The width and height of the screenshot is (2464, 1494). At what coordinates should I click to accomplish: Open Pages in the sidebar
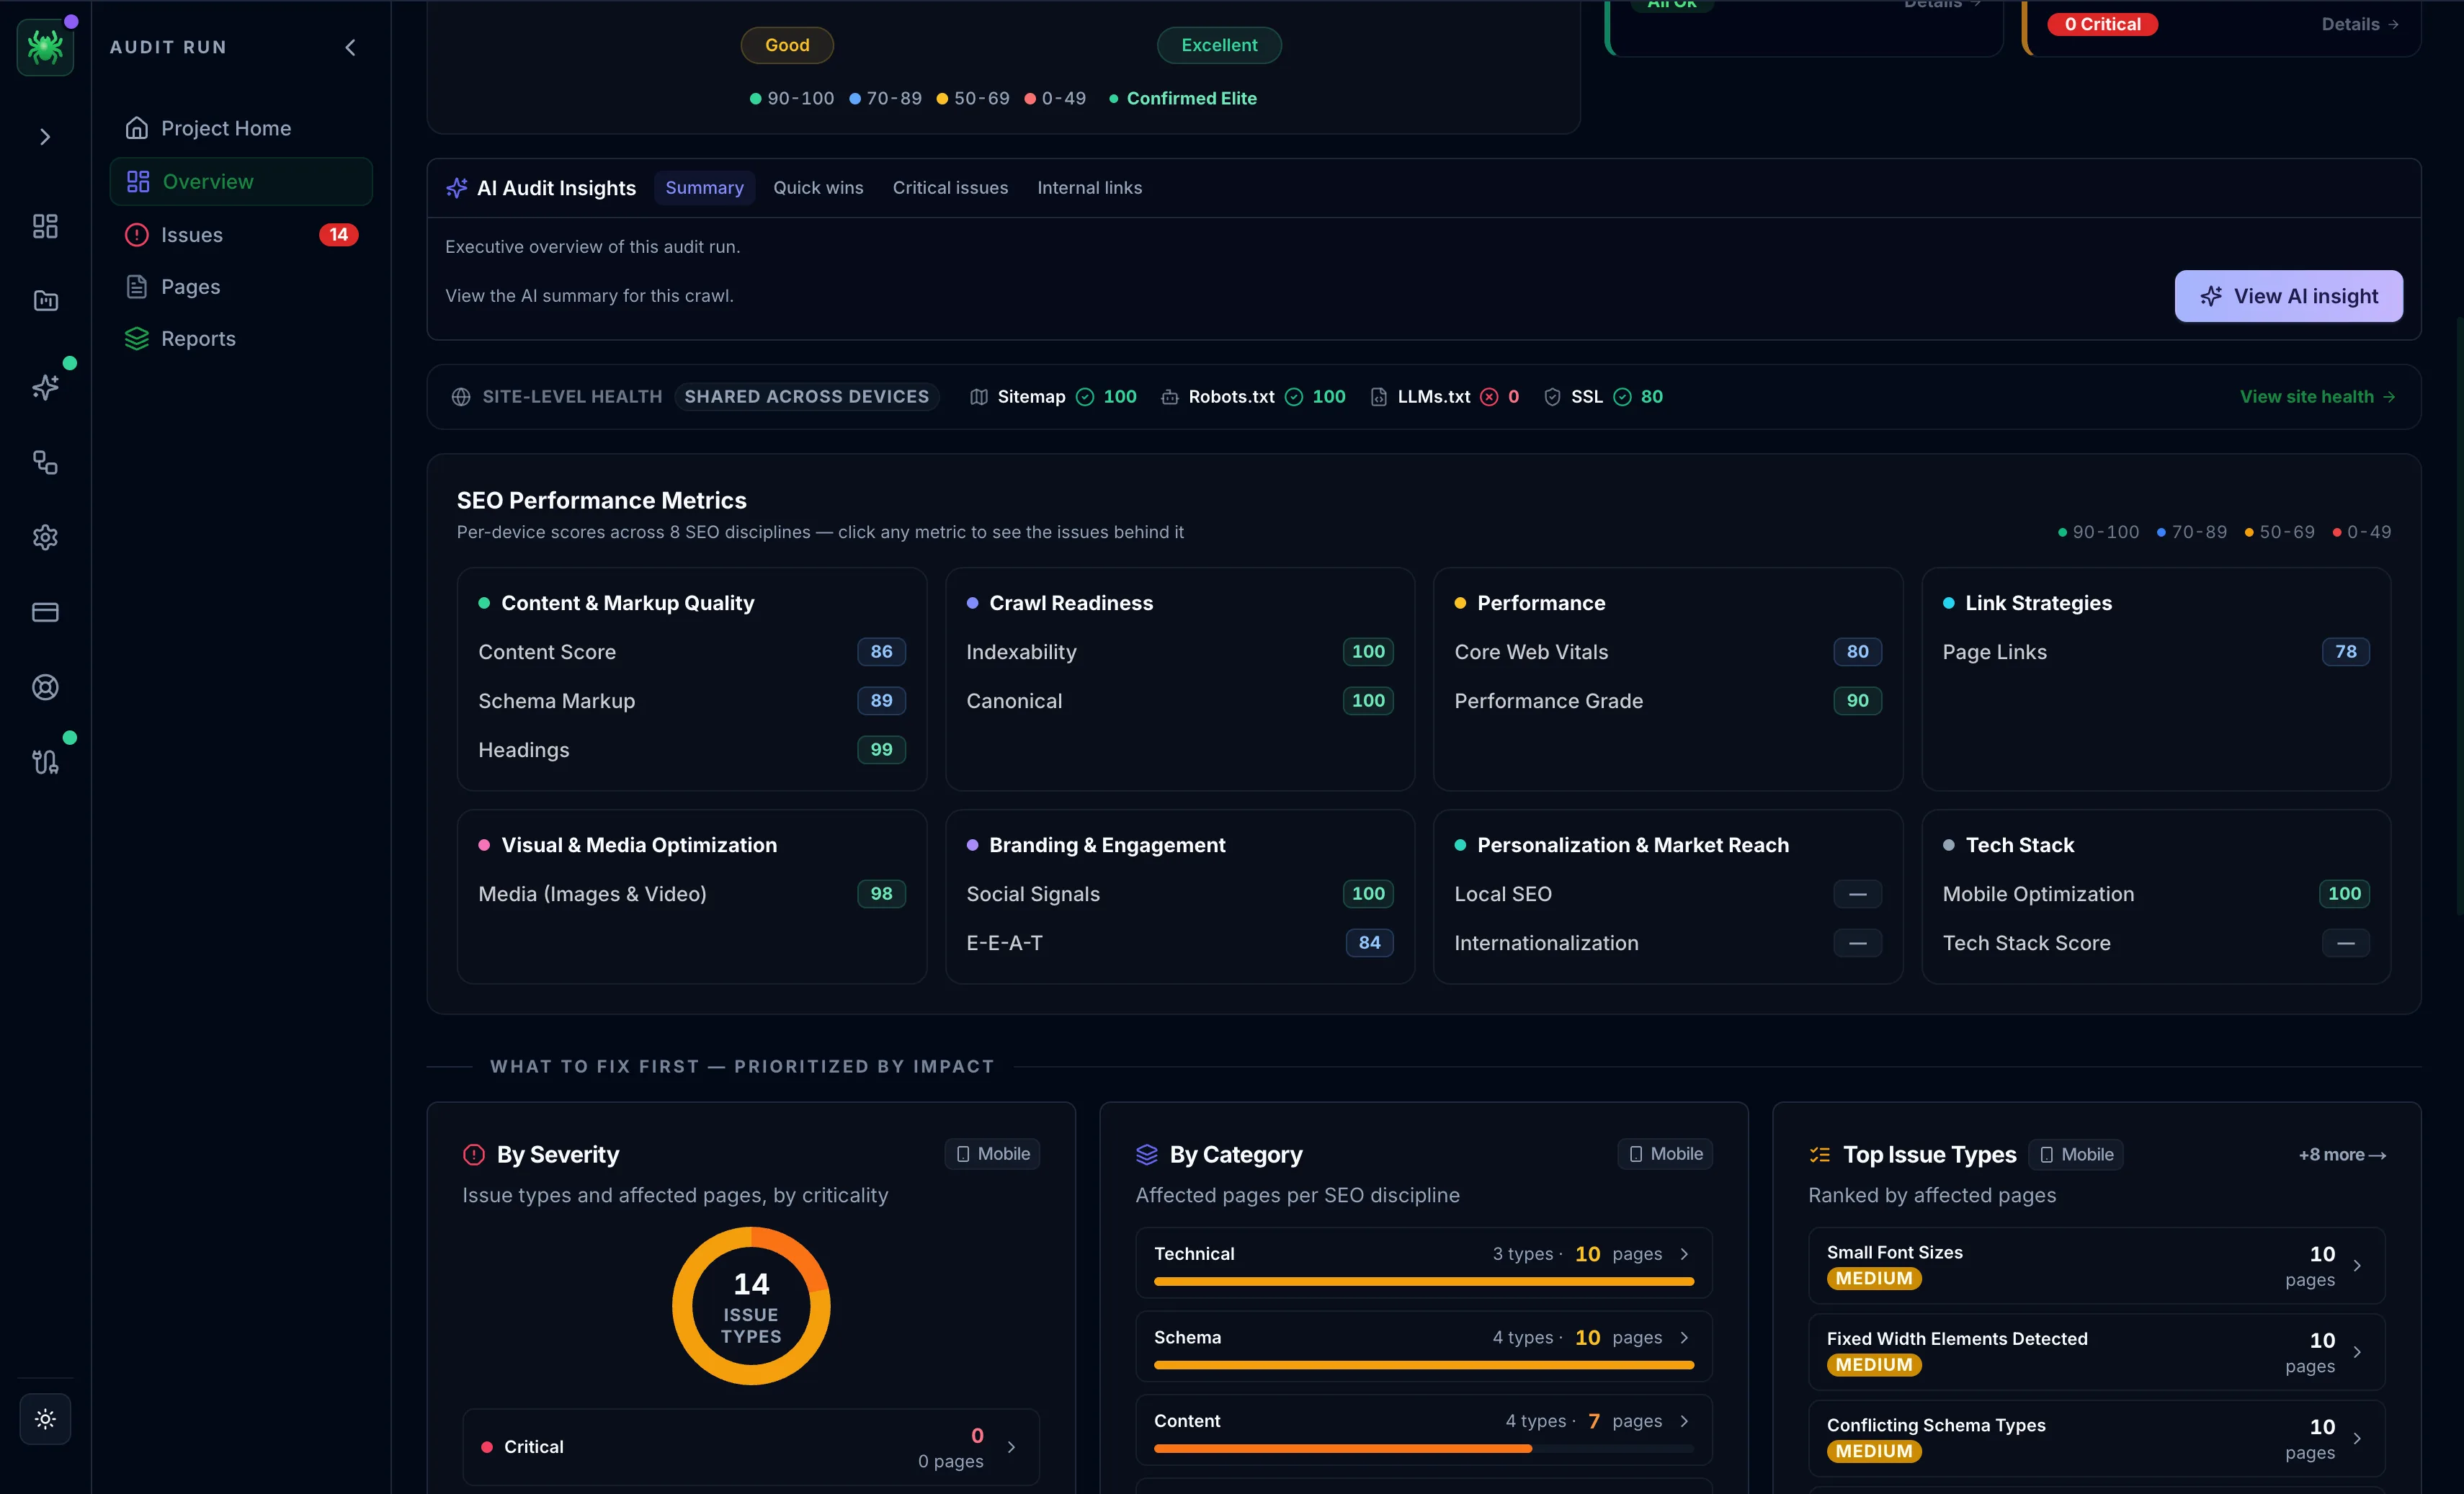[240, 287]
